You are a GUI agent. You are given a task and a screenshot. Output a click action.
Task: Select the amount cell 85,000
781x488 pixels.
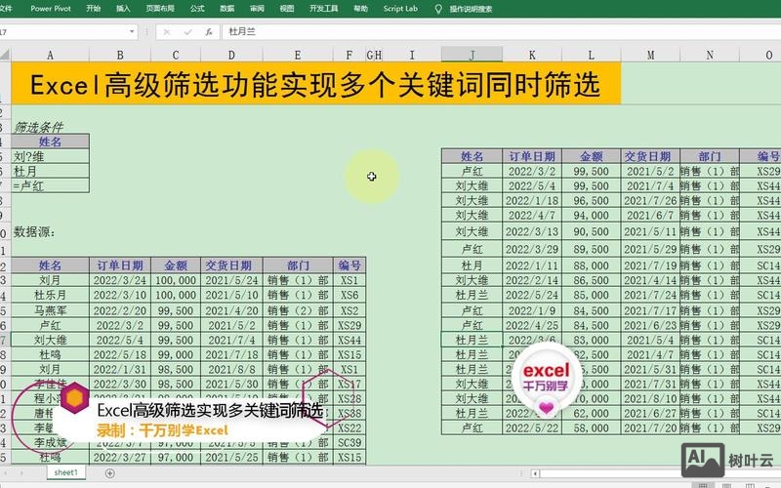[x=591, y=296]
